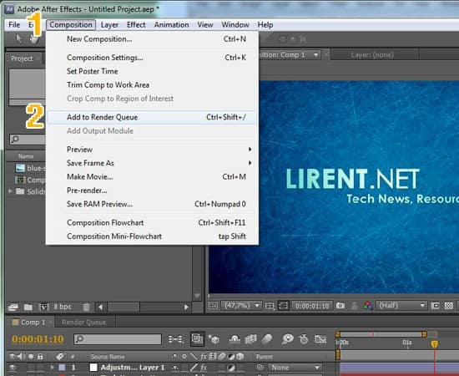Click the Show Channel RGB color icon
Viewport: 459px width, 376px height.
click(367, 306)
